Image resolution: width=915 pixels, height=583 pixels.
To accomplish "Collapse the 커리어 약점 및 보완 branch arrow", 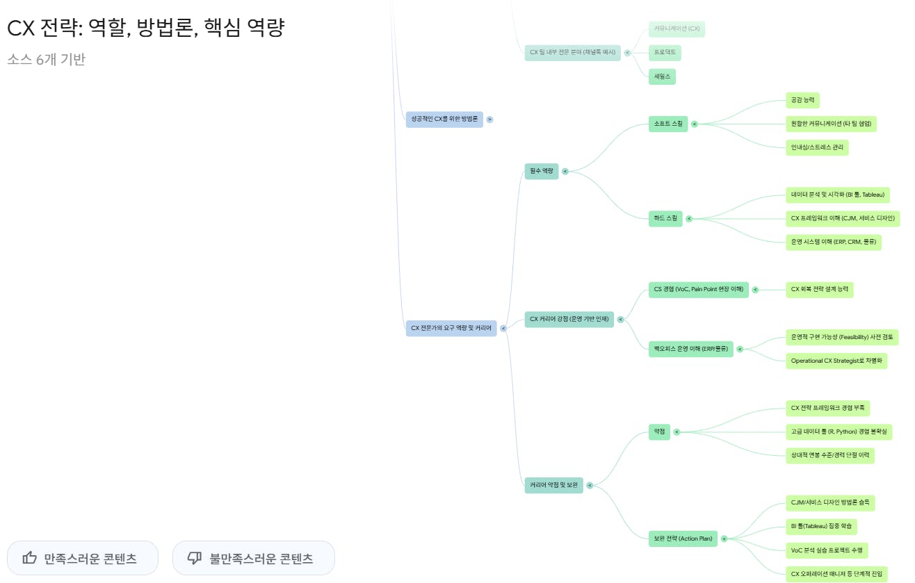I will click(x=590, y=485).
